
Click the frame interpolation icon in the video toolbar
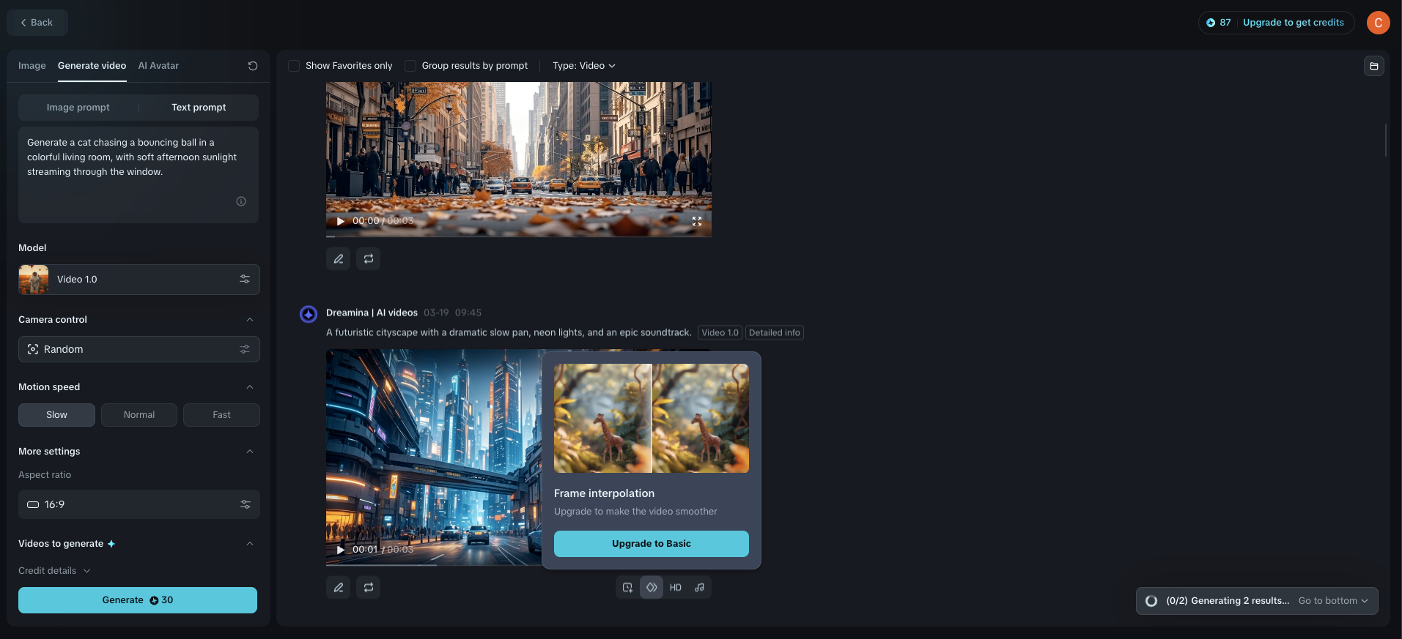point(652,587)
